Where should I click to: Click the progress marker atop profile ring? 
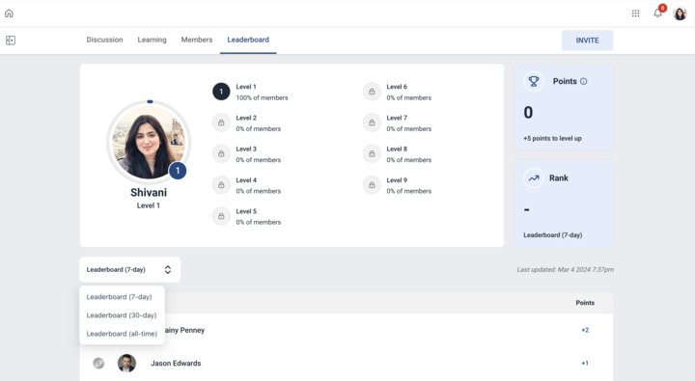(x=150, y=102)
